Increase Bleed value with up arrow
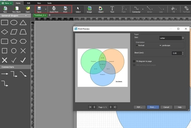 click(x=183, y=52)
